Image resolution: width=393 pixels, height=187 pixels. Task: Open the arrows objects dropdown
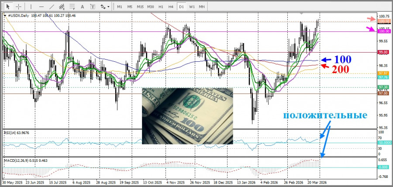pyautogui.click(x=105, y=7)
